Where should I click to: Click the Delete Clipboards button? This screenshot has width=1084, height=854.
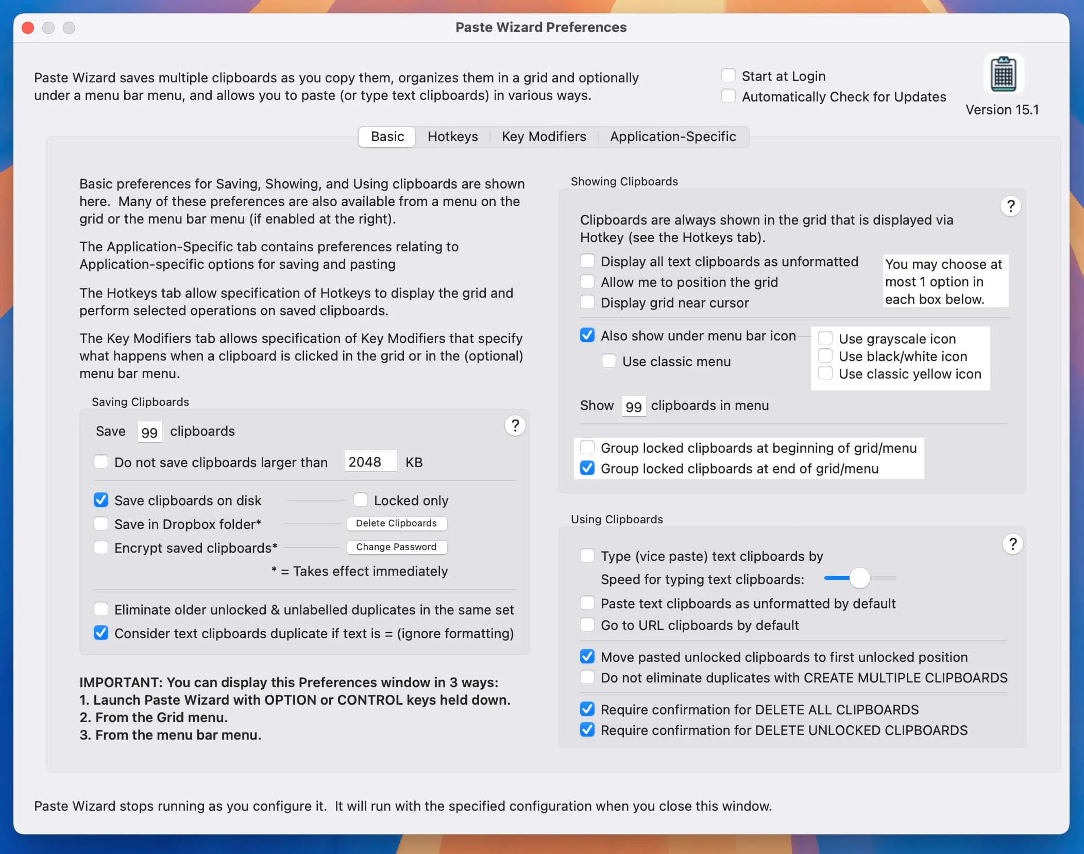coord(396,523)
